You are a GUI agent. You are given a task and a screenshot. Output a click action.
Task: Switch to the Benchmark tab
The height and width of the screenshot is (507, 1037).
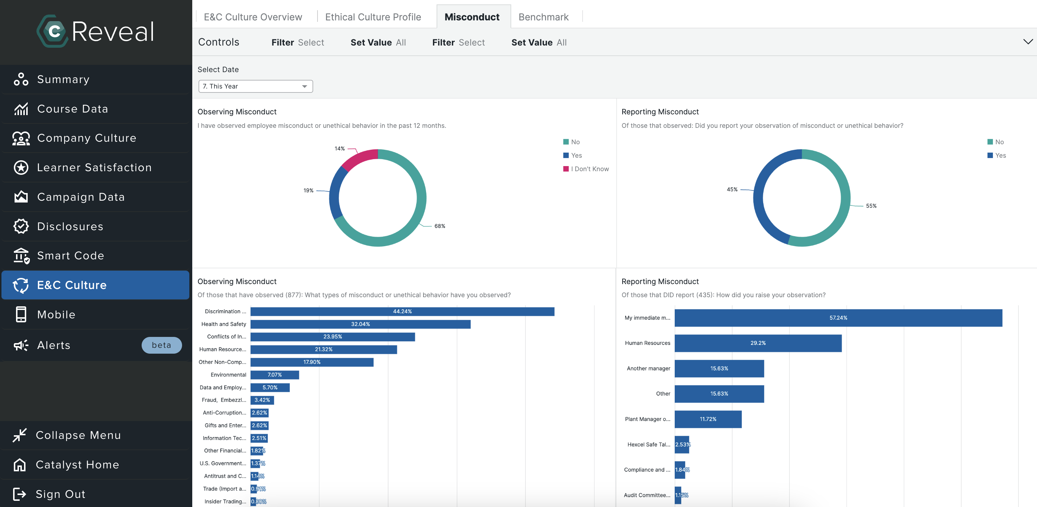point(543,16)
